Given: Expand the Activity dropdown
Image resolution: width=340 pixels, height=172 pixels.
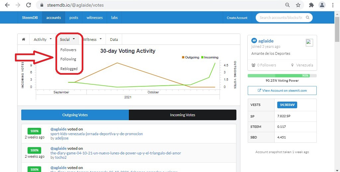Looking at the screenshot, I should (43, 39).
